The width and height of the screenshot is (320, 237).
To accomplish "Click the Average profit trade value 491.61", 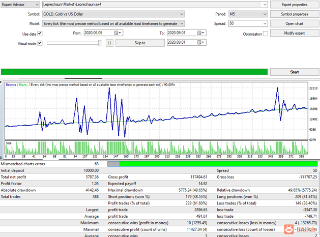I will pos(201,216).
